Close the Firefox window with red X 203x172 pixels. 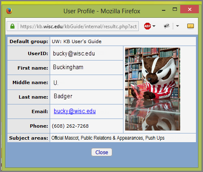189,9
